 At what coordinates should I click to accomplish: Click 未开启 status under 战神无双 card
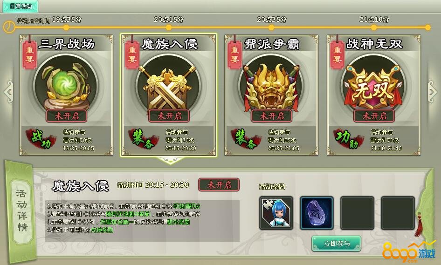(374, 116)
